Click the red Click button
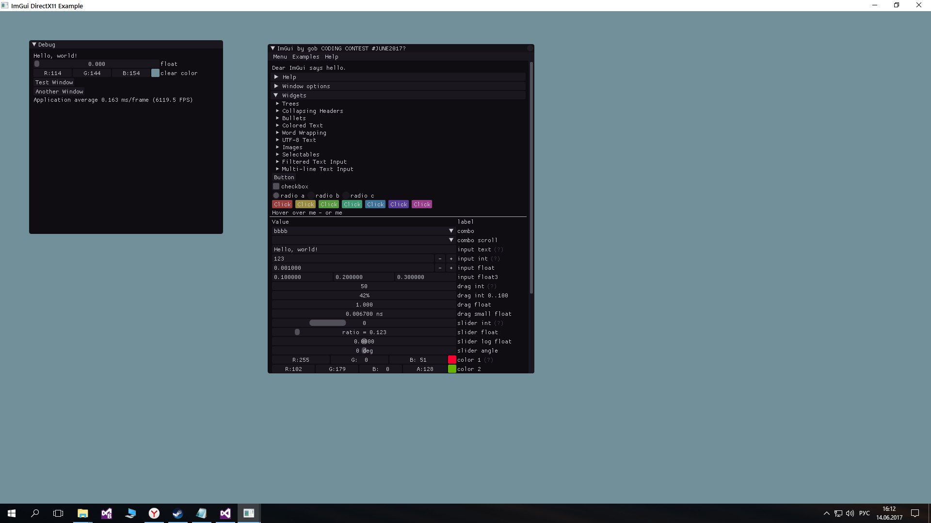 point(282,204)
